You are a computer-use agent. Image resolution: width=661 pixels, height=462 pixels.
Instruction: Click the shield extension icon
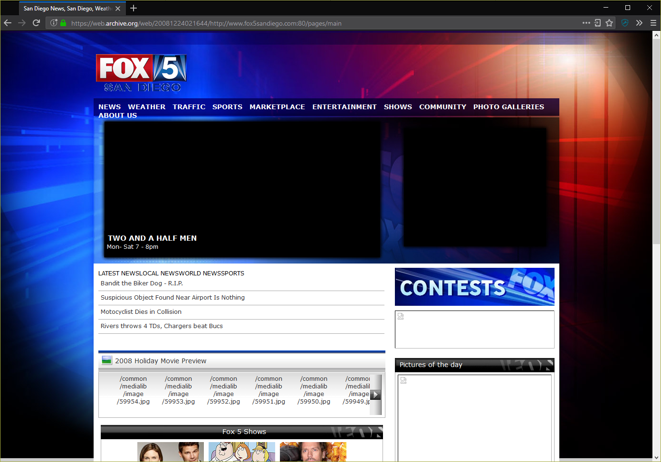pyautogui.click(x=625, y=23)
